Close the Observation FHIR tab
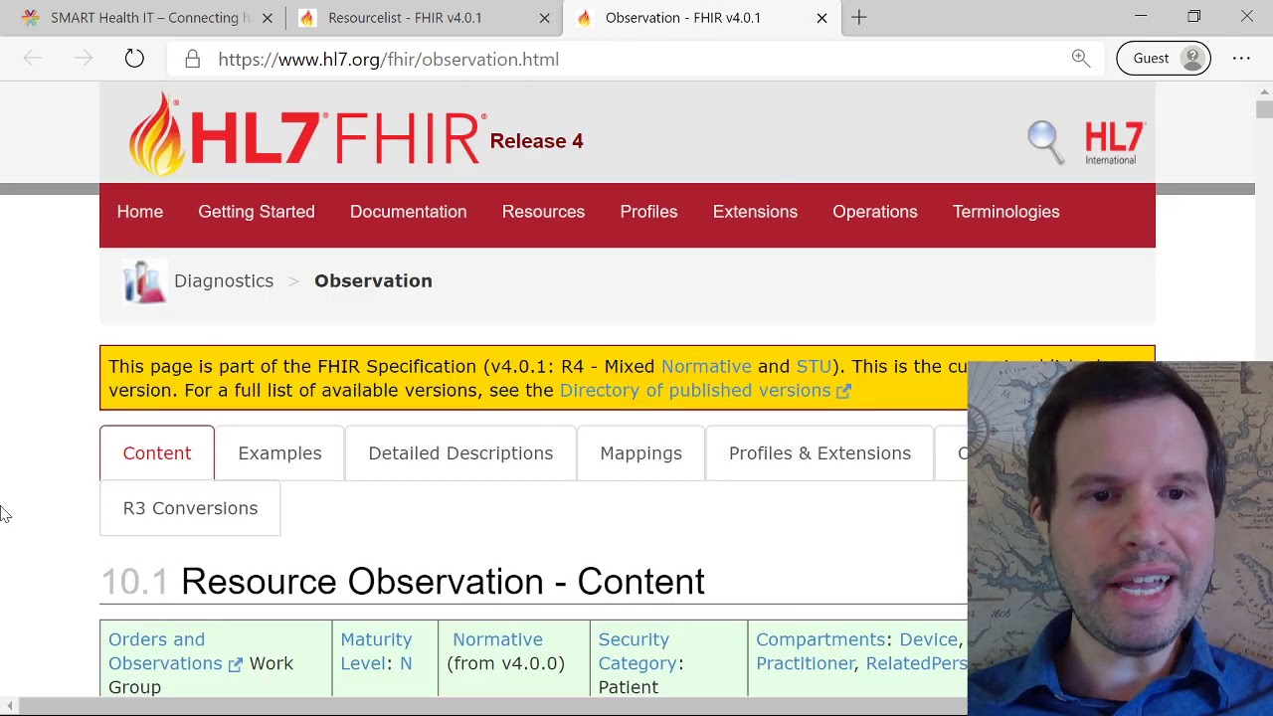This screenshot has height=716, width=1273. point(821,18)
